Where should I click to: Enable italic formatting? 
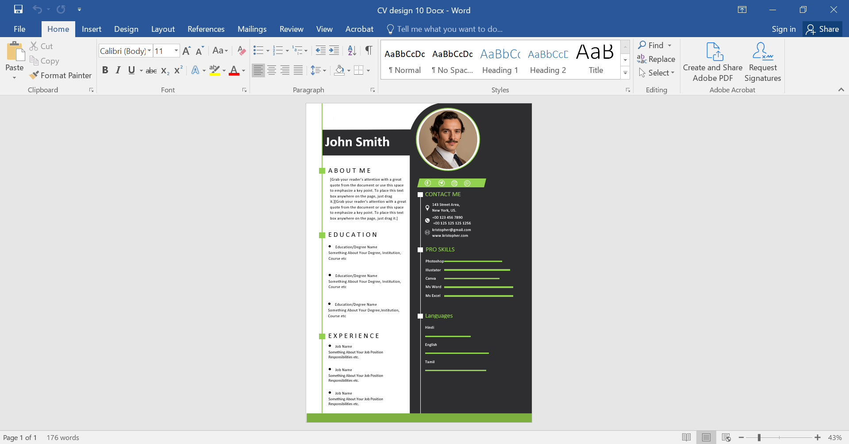(118, 70)
